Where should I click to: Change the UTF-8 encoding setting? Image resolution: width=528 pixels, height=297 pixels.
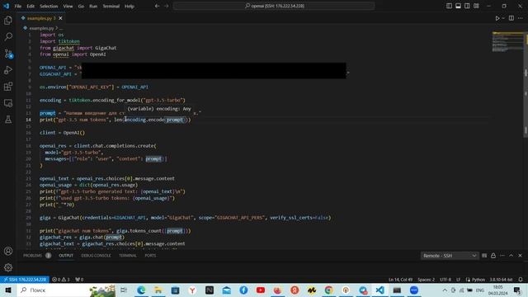(445, 280)
